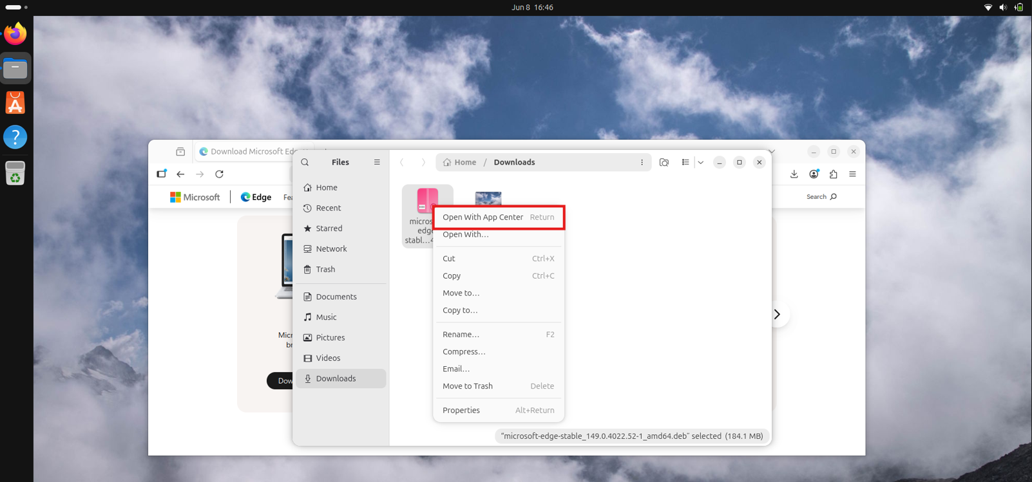Select Downloads in the Files sidebar
The image size is (1032, 482).
341,378
